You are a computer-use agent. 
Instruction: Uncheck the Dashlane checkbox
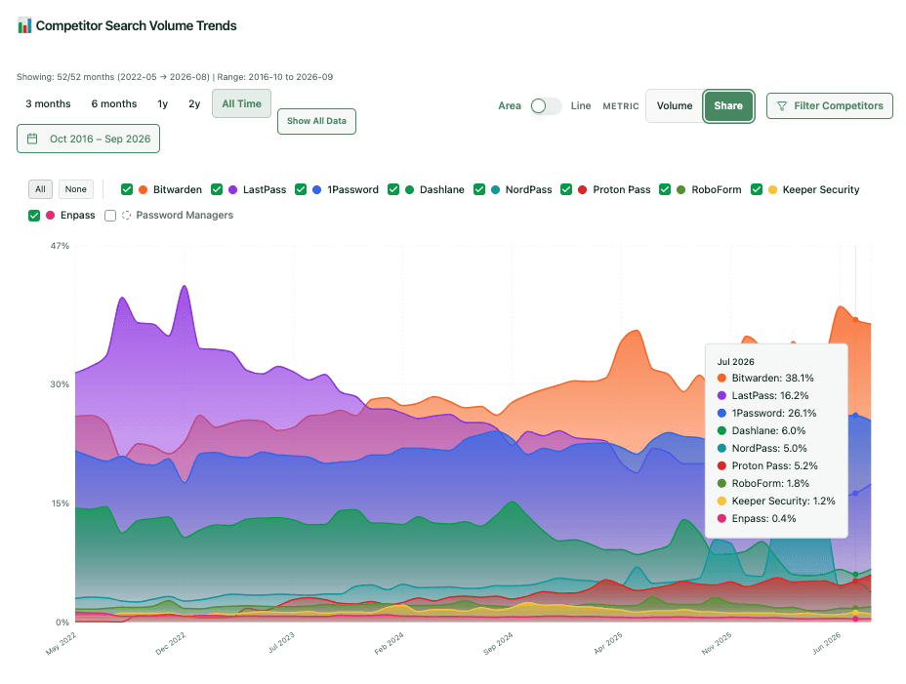(393, 189)
